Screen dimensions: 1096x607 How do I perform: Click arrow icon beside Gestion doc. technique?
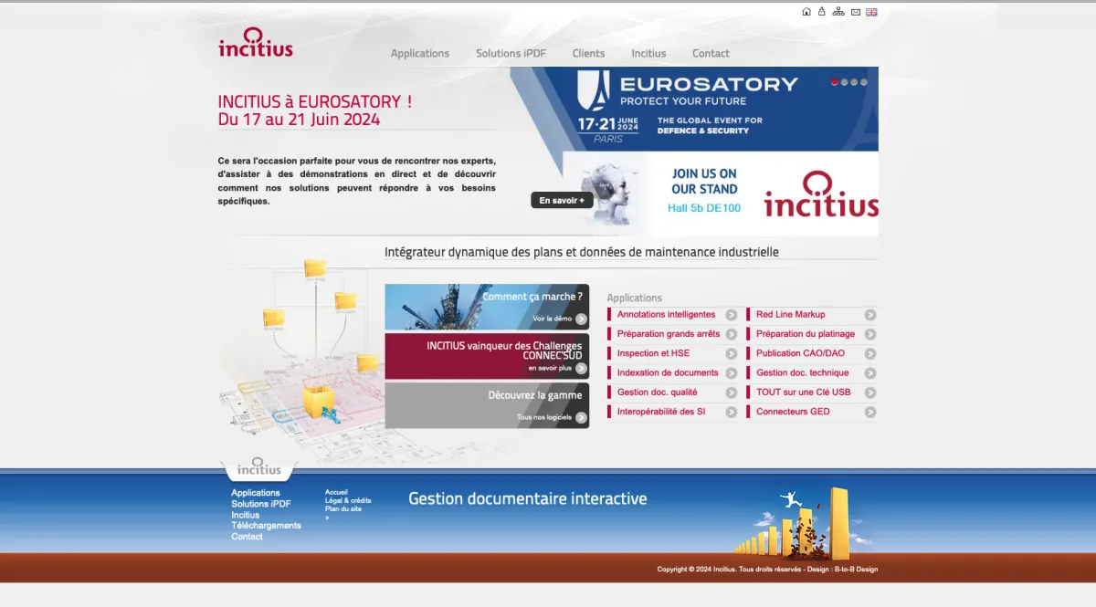point(870,373)
